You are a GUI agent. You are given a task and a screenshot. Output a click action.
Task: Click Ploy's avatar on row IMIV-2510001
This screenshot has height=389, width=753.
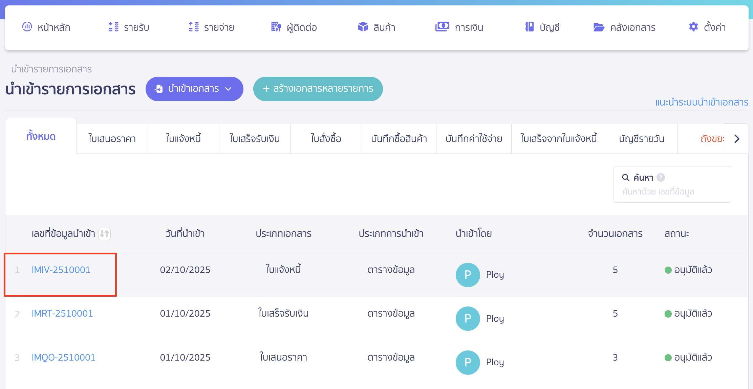pos(468,275)
